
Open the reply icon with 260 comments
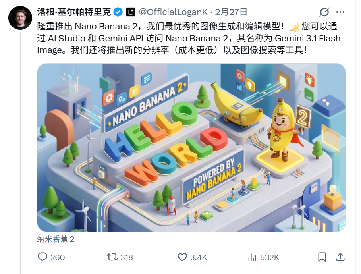[x=42, y=257]
